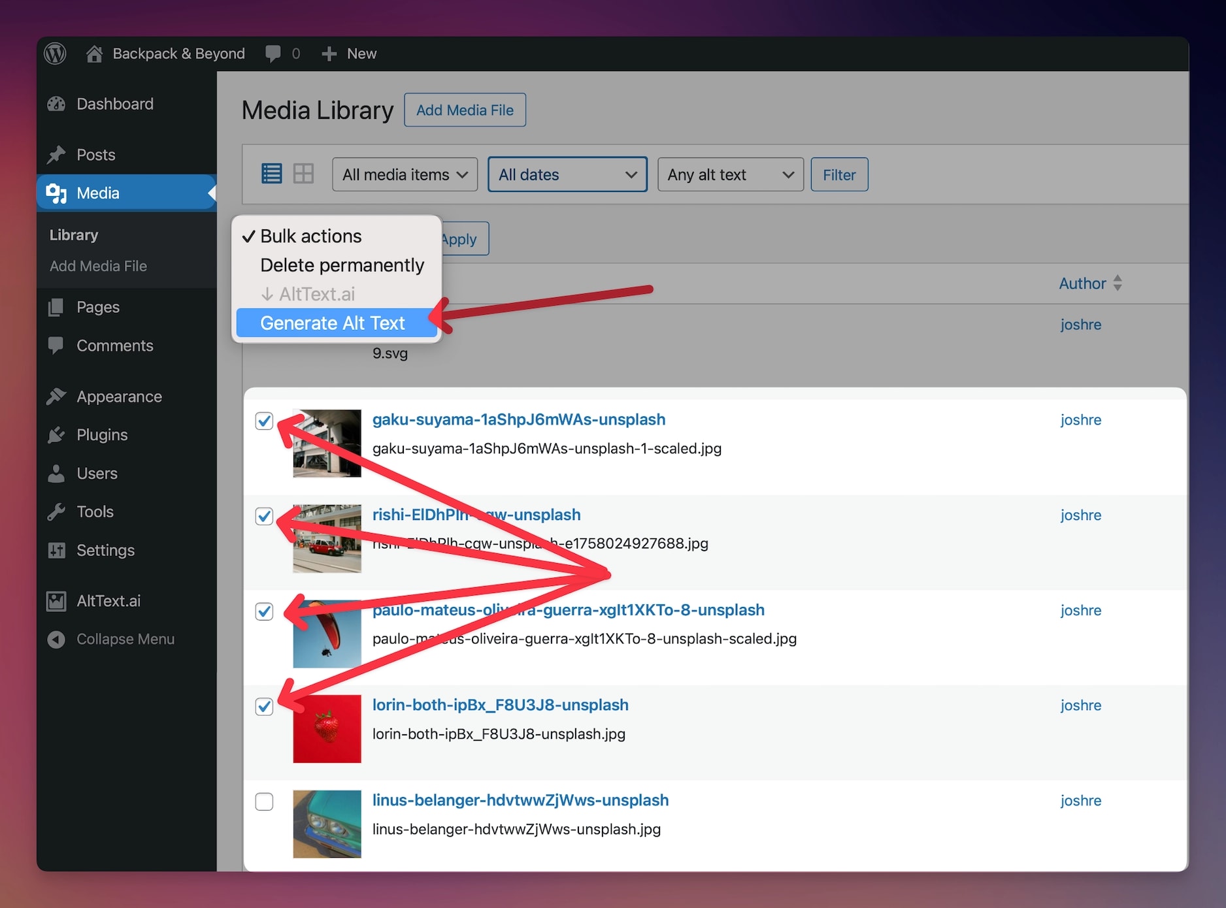Uncheck the lorin-both strawberry image checkbox
This screenshot has height=908, width=1226.
coord(264,707)
